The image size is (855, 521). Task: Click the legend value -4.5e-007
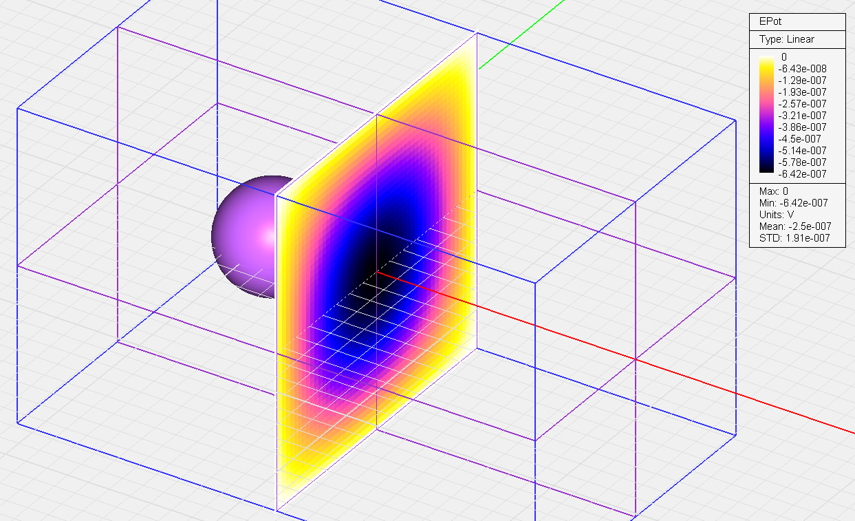point(800,138)
